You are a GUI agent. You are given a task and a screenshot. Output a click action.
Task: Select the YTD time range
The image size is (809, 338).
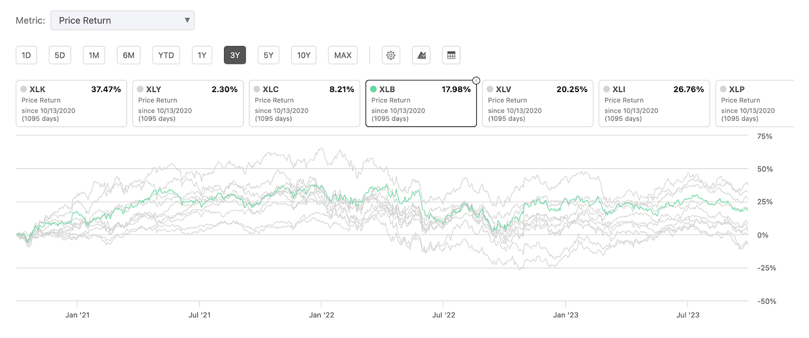click(166, 55)
